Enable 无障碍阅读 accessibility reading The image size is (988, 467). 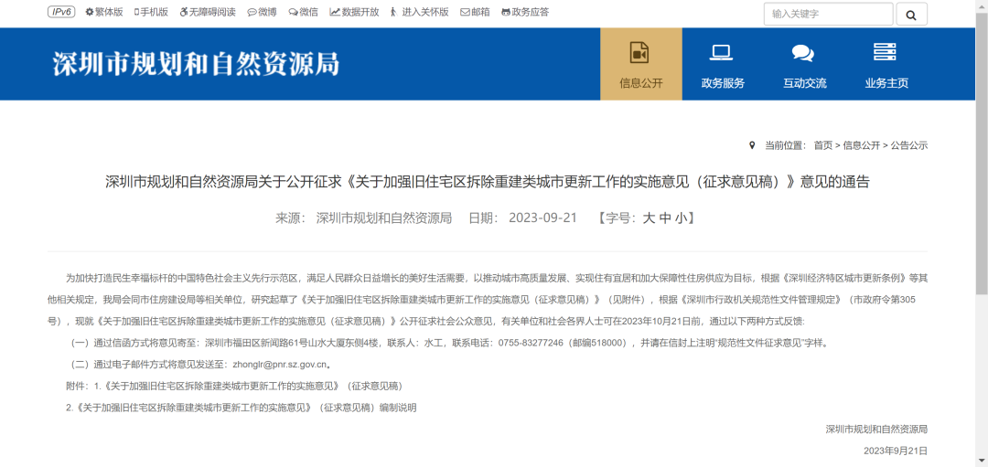pyautogui.click(x=208, y=12)
